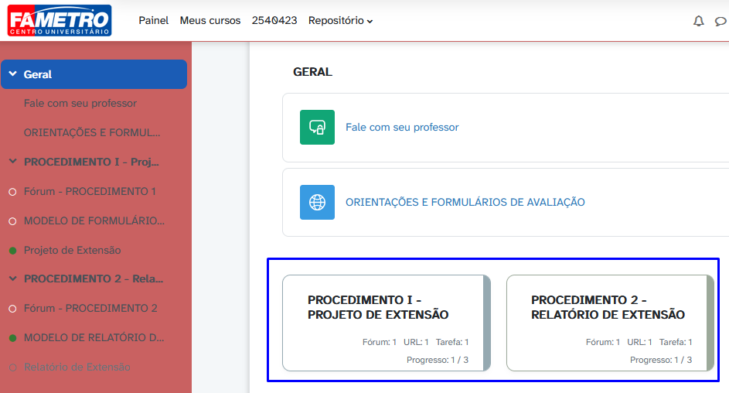Viewport: 729px width, 393px height.
Task: Click Fórum: 1 count in PROCEDIMENTO I card
Action: click(380, 342)
